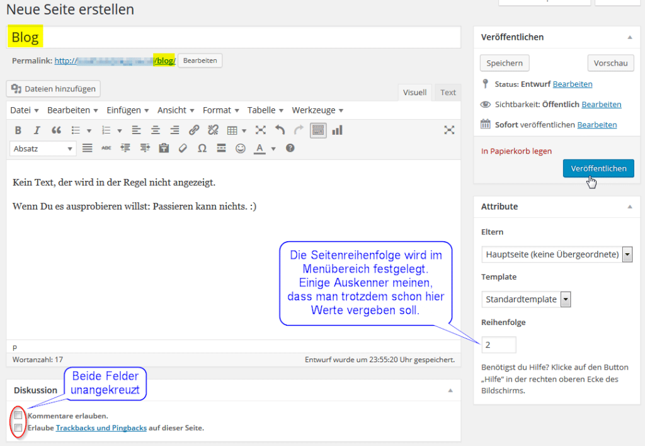Open the Tabelle menu
This screenshot has width=645, height=446.
(262, 110)
